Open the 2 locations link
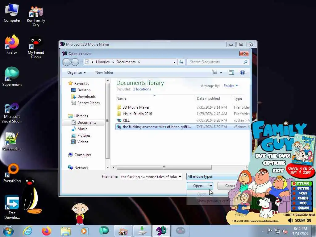 (142, 89)
